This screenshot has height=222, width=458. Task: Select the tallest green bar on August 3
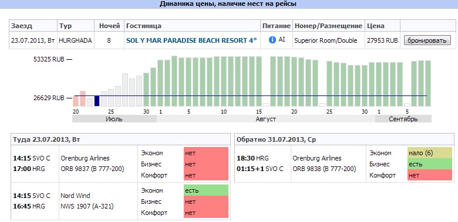[x=174, y=81]
